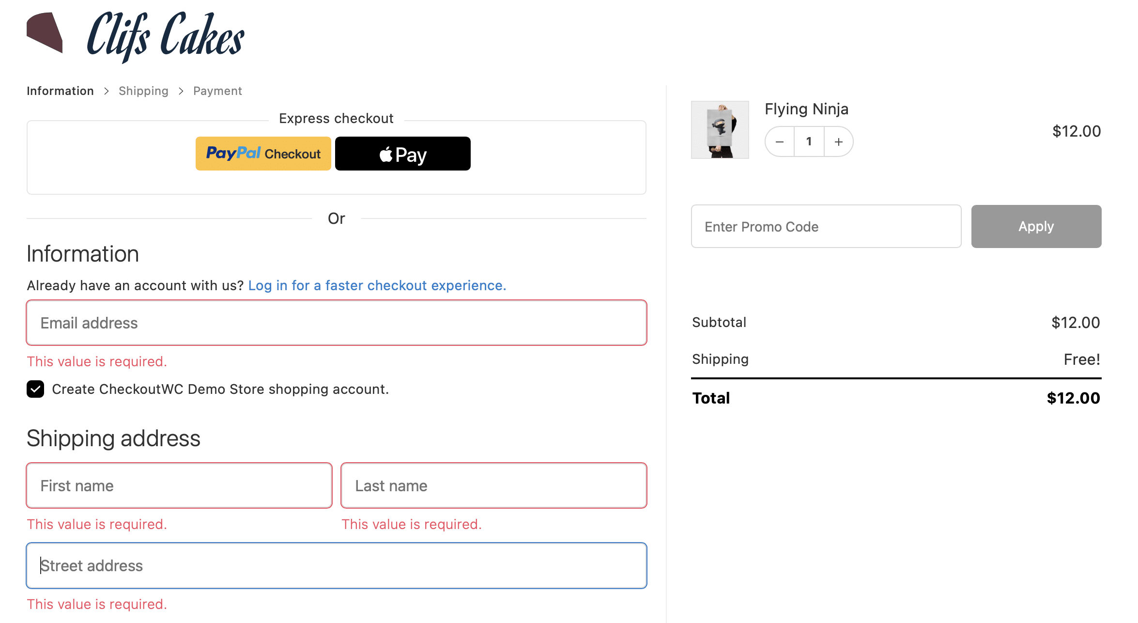Click the Apply promo code button icon
Viewport: 1138px width, 623px height.
pos(1036,226)
